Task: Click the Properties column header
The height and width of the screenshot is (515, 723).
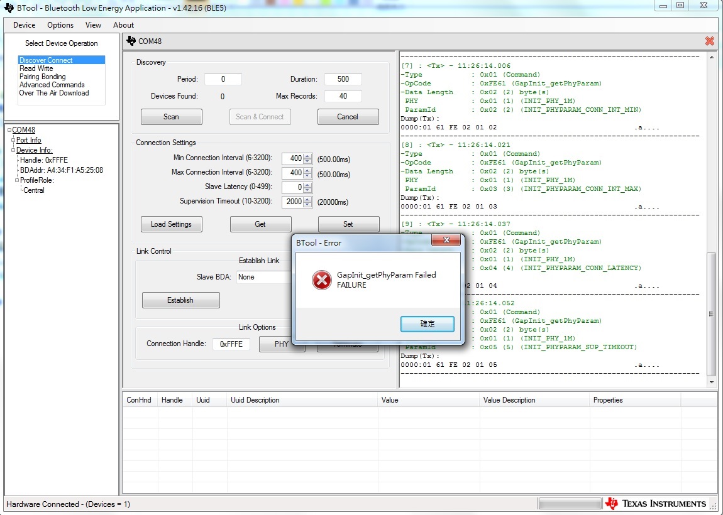Action: click(x=635, y=400)
